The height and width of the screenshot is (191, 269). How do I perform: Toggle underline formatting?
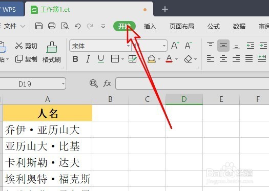(101, 59)
